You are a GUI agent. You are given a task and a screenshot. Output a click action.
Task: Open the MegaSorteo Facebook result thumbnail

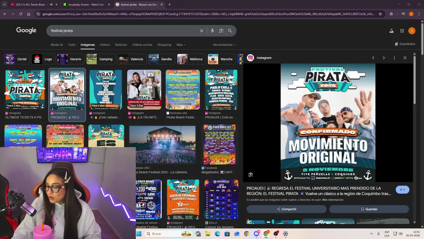[x=219, y=145]
